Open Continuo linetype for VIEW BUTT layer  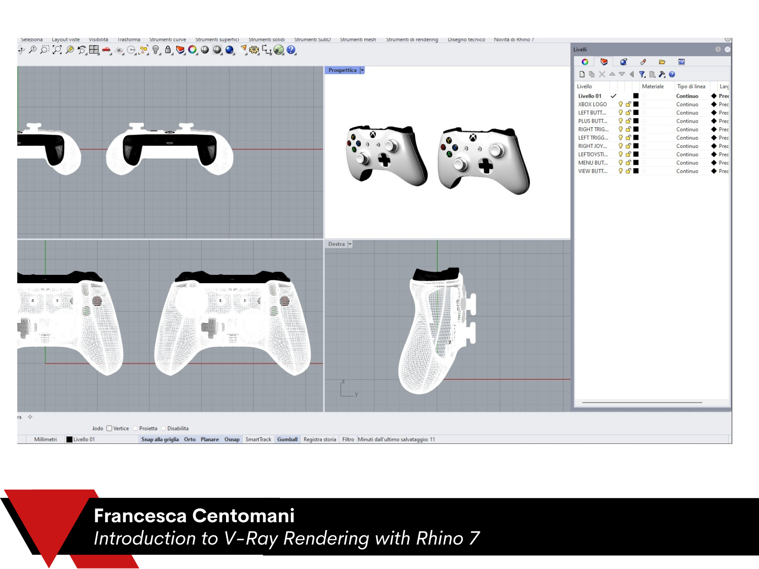(687, 171)
